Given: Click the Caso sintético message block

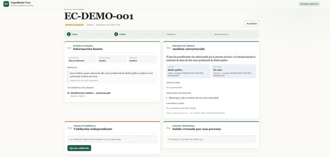Looking at the screenshot, I should (112, 77).
